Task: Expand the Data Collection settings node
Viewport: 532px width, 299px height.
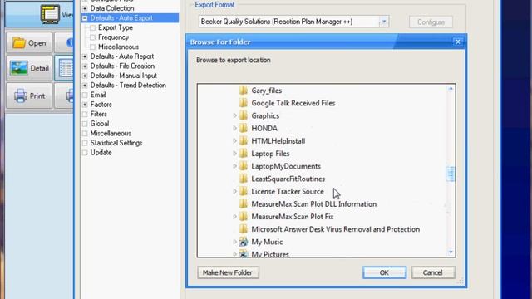Action: coord(85,8)
